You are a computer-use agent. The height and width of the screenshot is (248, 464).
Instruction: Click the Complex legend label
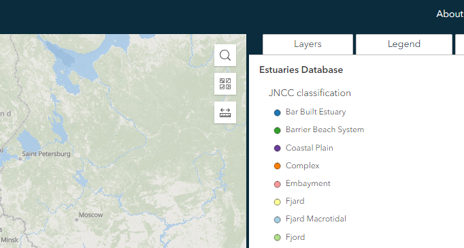[303, 166]
